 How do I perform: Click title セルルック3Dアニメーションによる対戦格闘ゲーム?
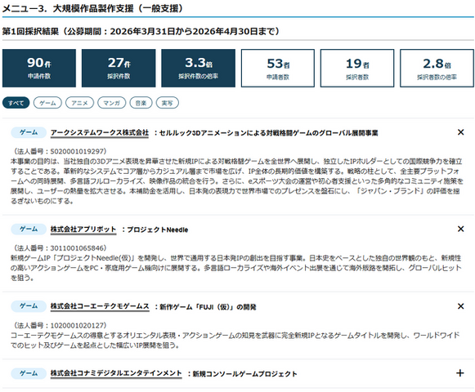[269, 133]
